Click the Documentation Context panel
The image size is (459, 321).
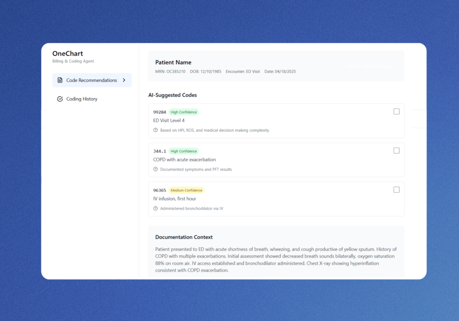pos(277,253)
